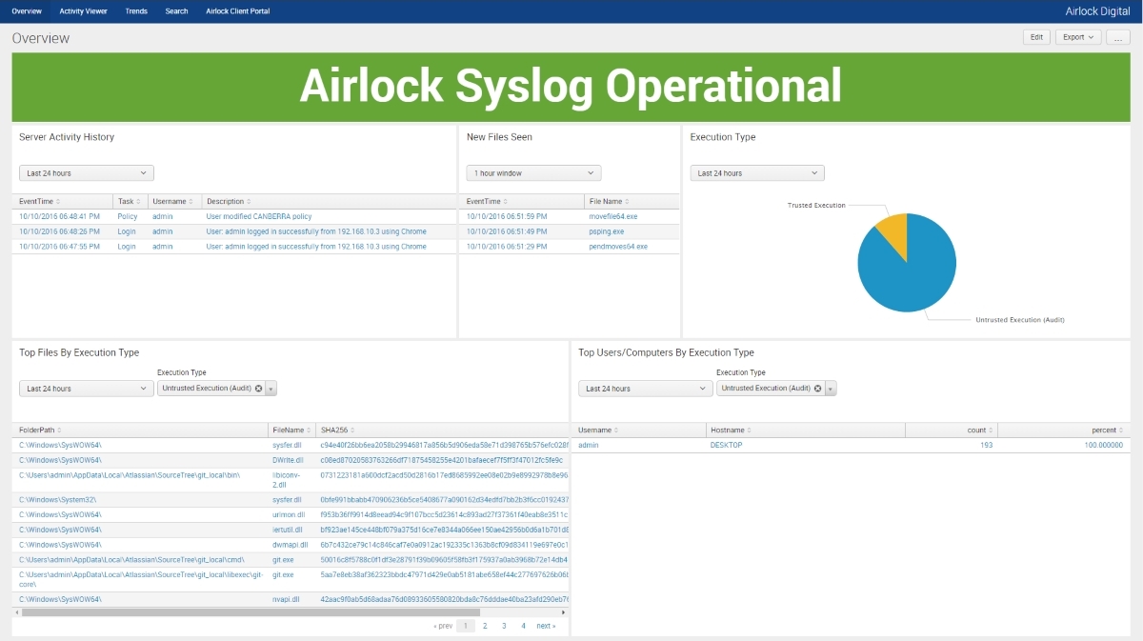Click the libiconv-2.dll file name
1143x641 pixels.
pyautogui.click(x=289, y=480)
